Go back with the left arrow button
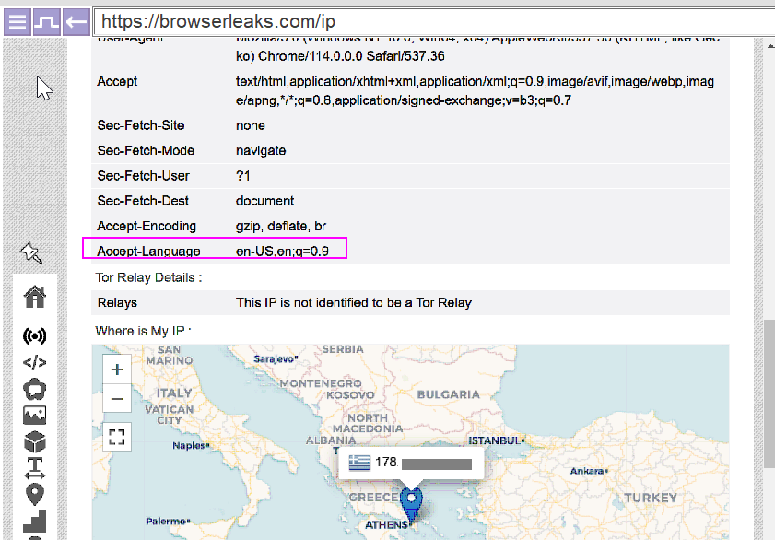This screenshot has height=540, width=775. pos(76,21)
